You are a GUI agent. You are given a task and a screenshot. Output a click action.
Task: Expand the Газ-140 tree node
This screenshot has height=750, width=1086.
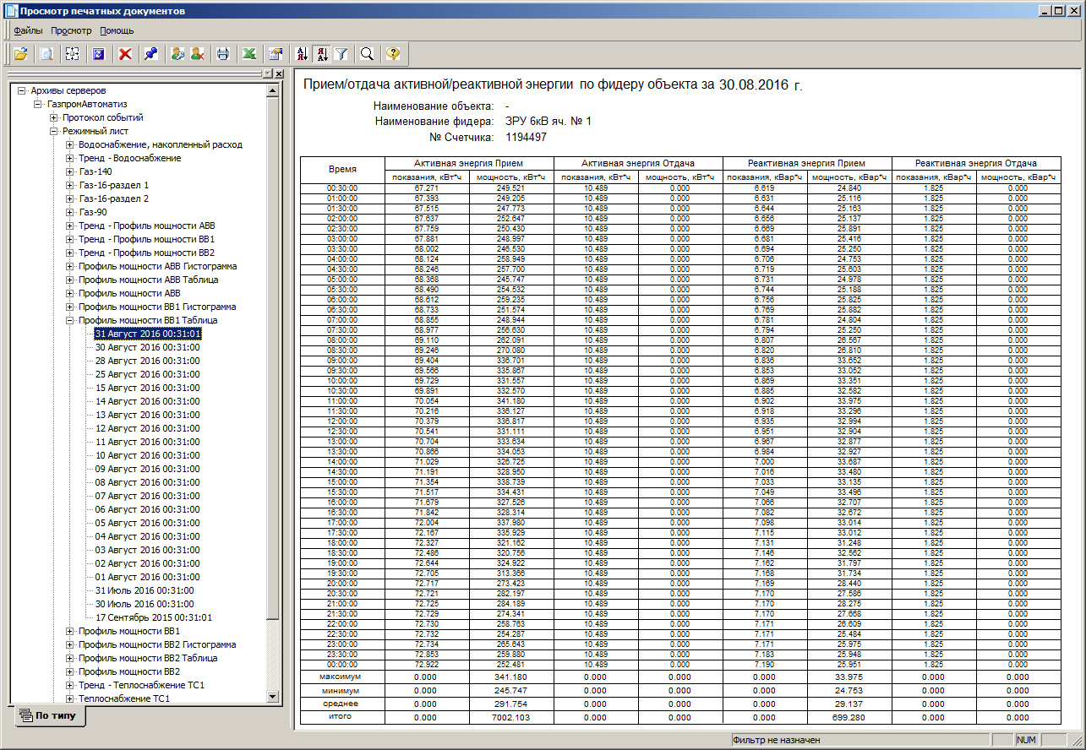70,171
